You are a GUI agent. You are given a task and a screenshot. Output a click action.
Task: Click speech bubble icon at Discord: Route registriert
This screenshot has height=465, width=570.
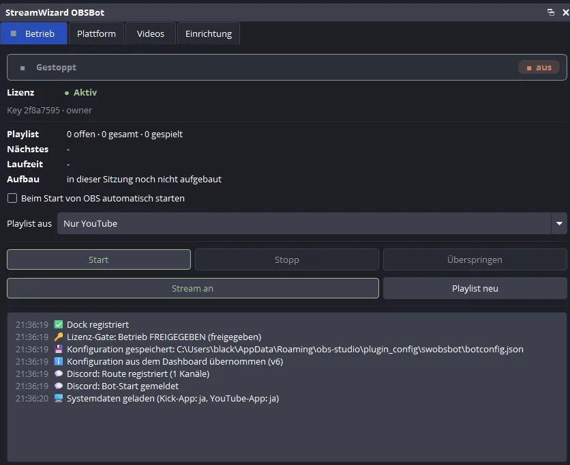(x=59, y=374)
